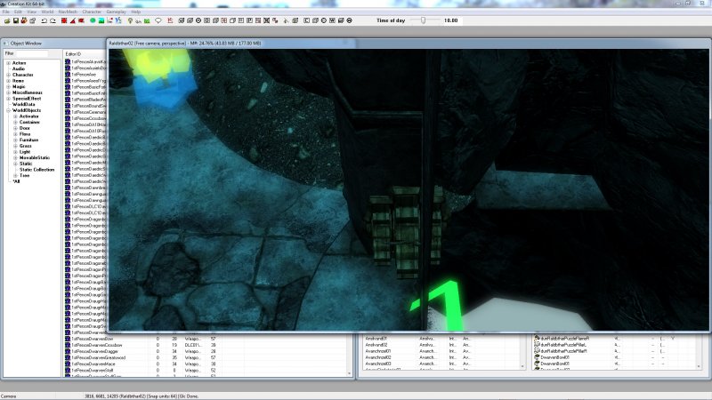Open the Character menu
This screenshot has height=400, width=712.
click(x=92, y=12)
